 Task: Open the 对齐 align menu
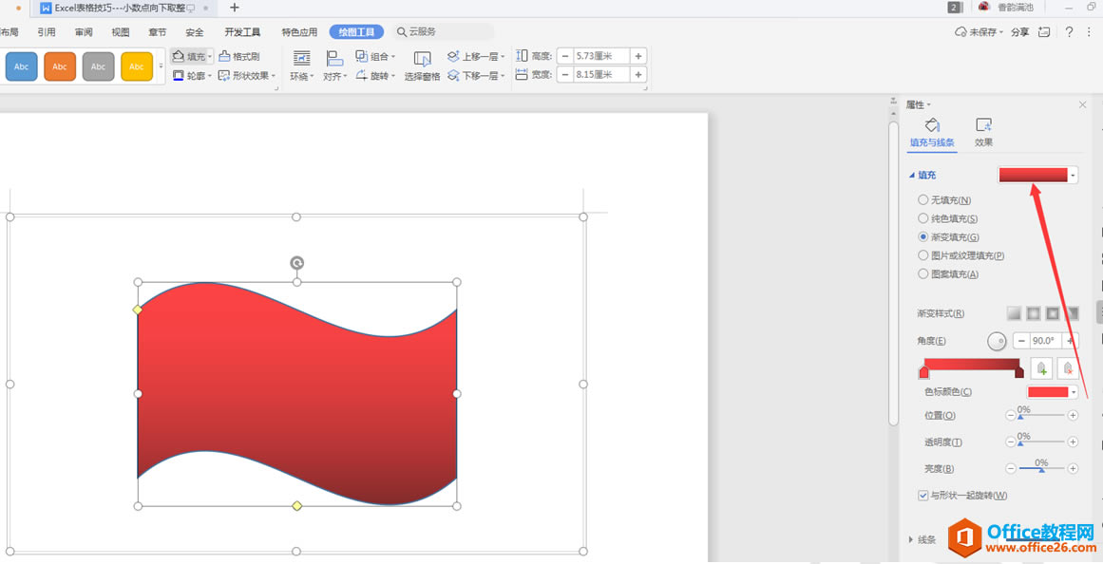click(x=334, y=66)
